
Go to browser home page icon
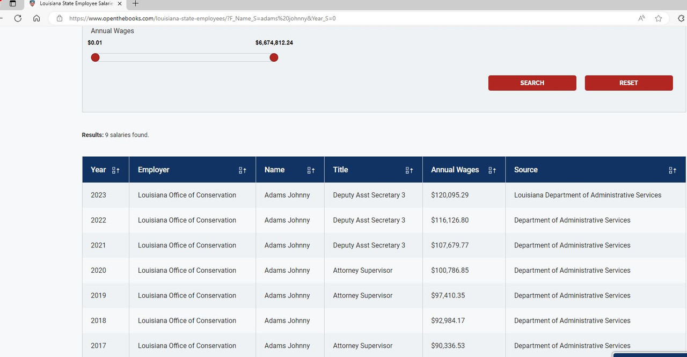click(36, 18)
